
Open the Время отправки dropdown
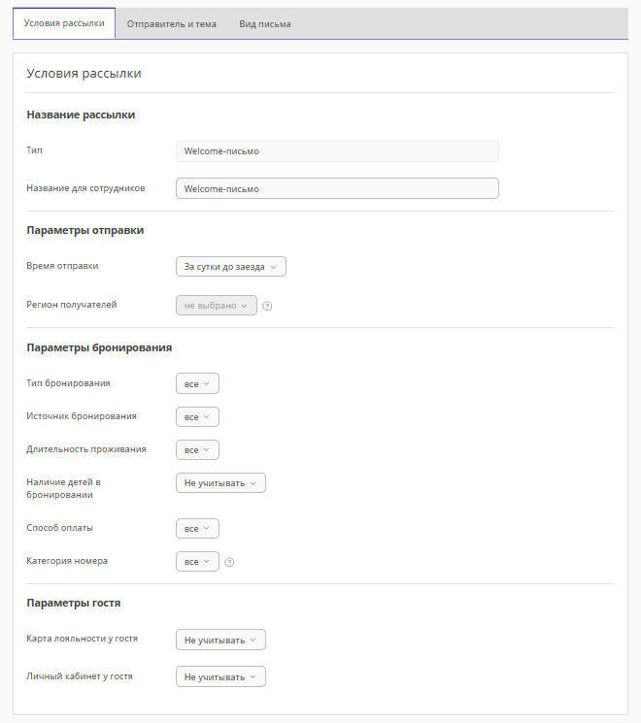coord(231,266)
